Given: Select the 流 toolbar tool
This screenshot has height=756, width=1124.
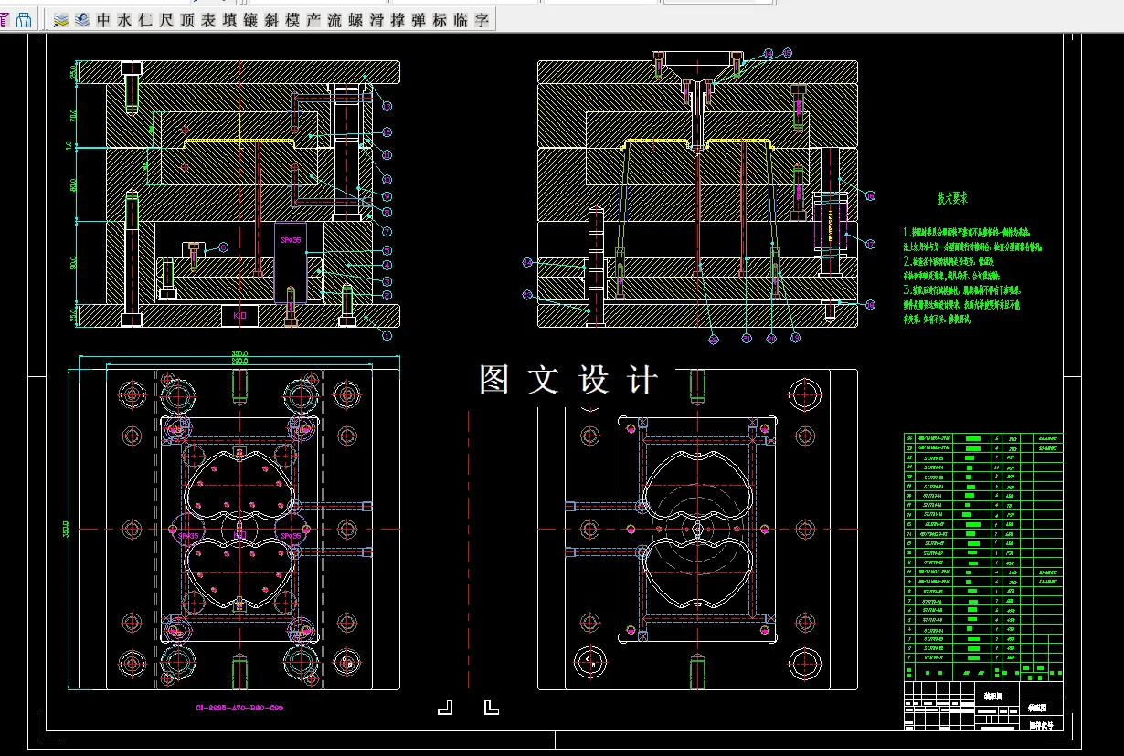Looking at the screenshot, I should (334, 19).
